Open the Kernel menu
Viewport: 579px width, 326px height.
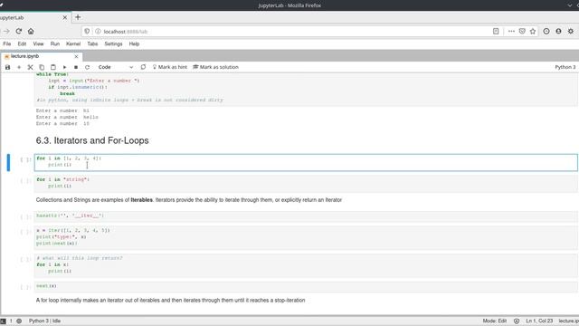coord(73,43)
